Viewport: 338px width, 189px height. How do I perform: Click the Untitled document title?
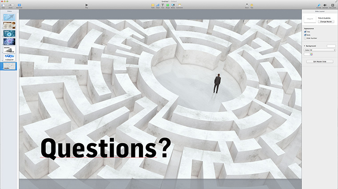[165, 1]
